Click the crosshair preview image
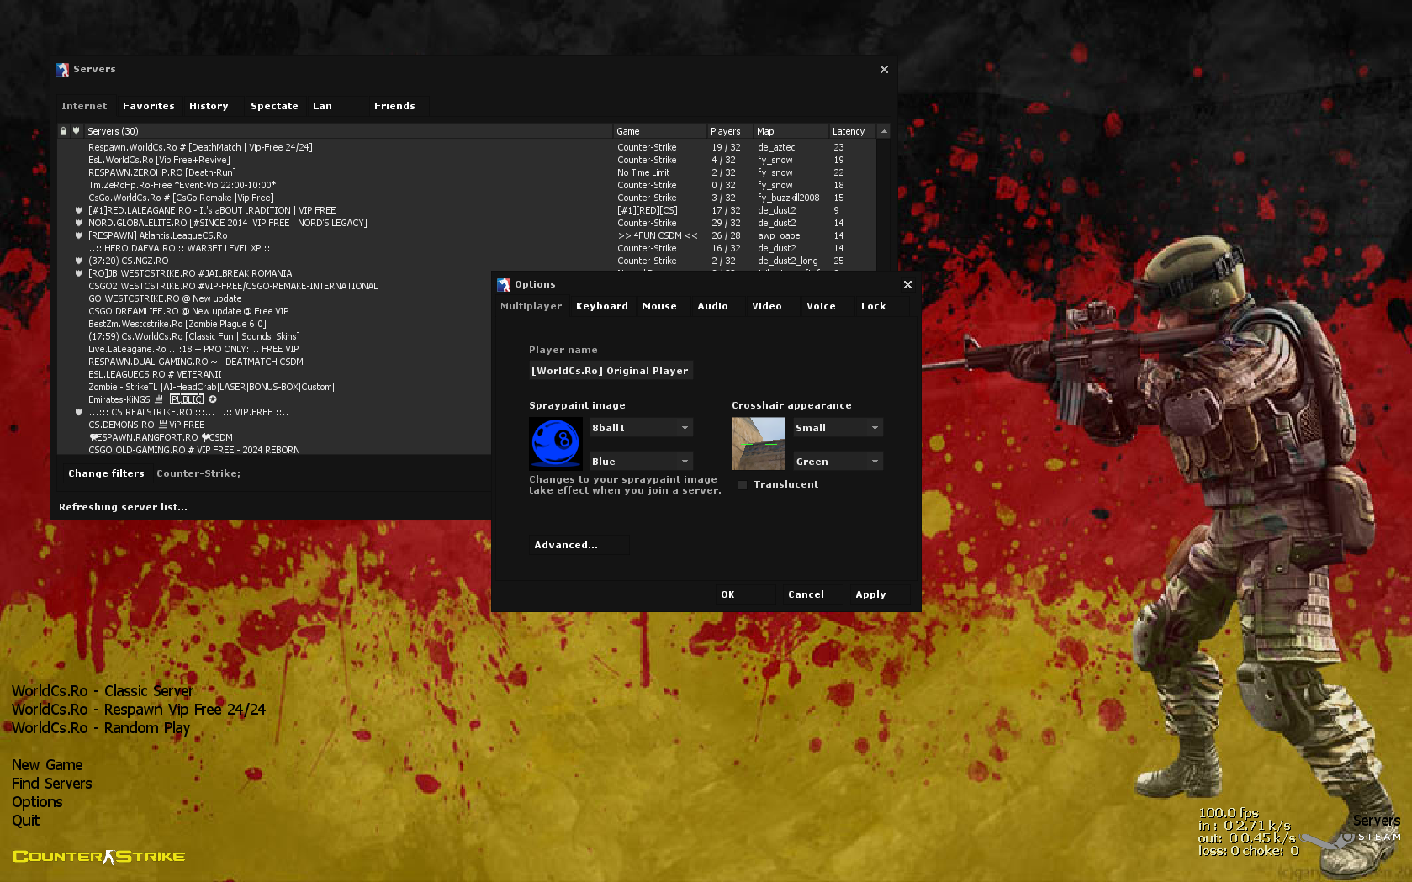Screen dimensions: 1412x882 (758, 443)
